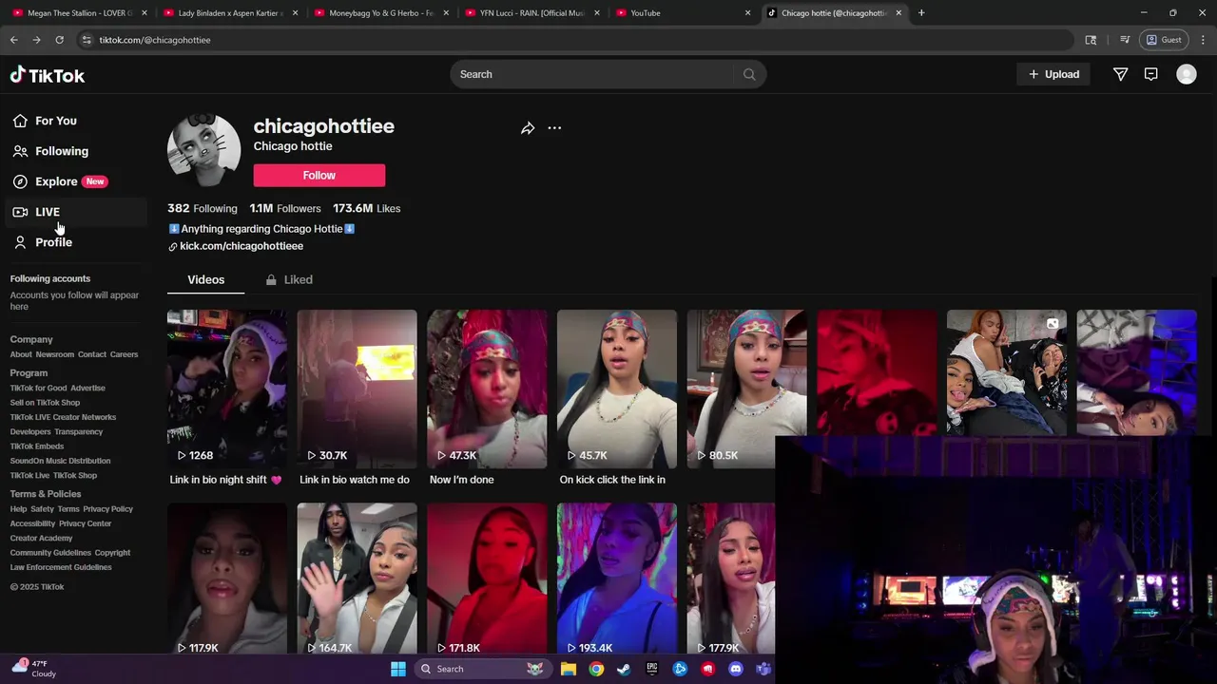1217x684 pixels.
Task: Open the Guest profile button
Action: click(1164, 40)
